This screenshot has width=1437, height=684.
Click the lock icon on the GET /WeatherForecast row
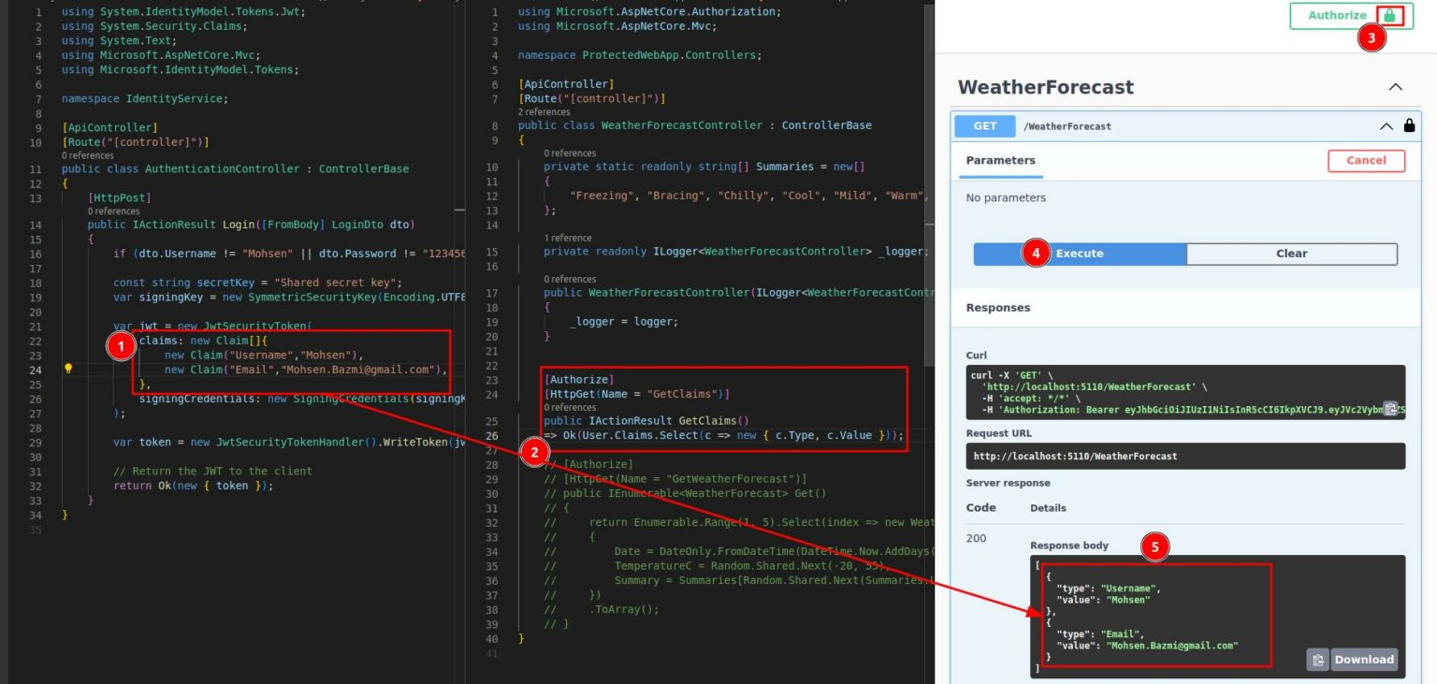click(x=1409, y=125)
